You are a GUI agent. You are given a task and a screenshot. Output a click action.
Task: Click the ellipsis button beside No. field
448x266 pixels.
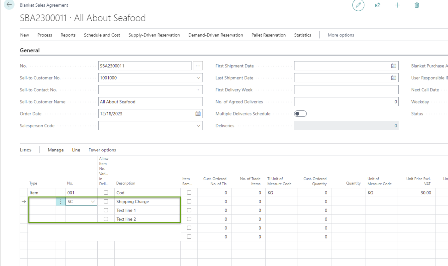click(198, 66)
